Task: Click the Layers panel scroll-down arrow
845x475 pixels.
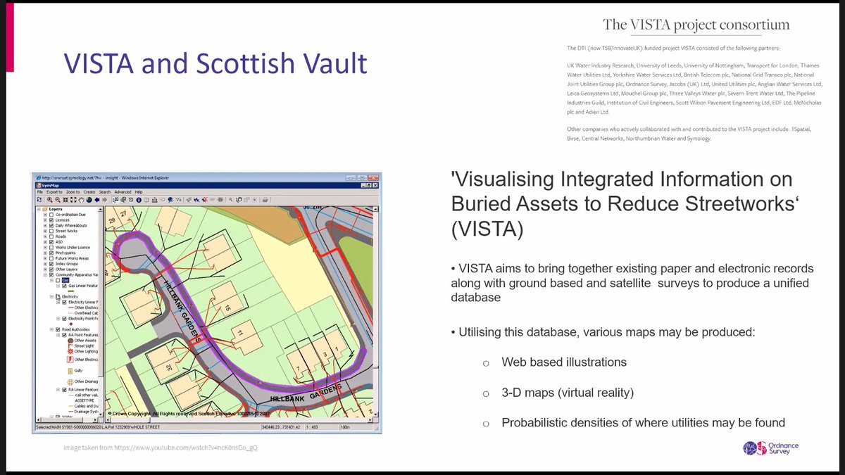Action: click(x=100, y=414)
